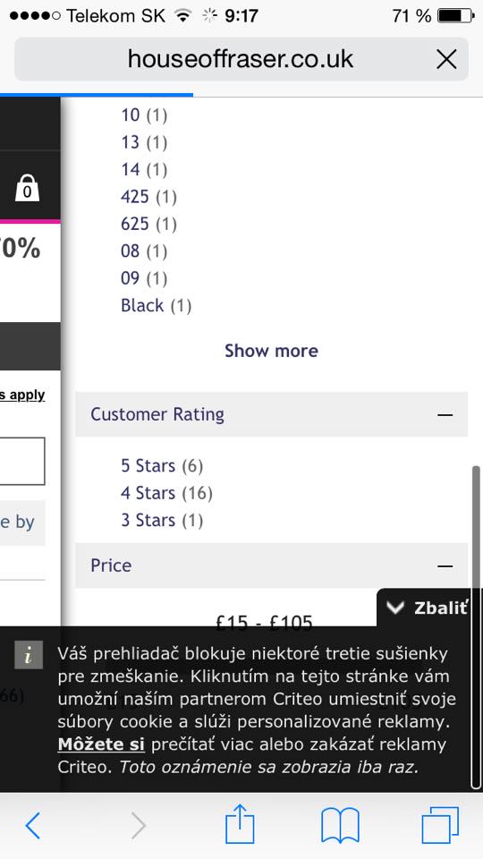Collapse the Customer Rating section
Image resolution: width=483 pixels, height=859 pixels.
point(445,414)
